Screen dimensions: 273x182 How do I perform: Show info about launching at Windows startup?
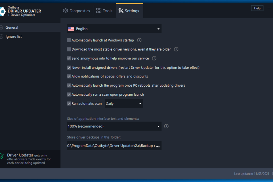(139, 40)
